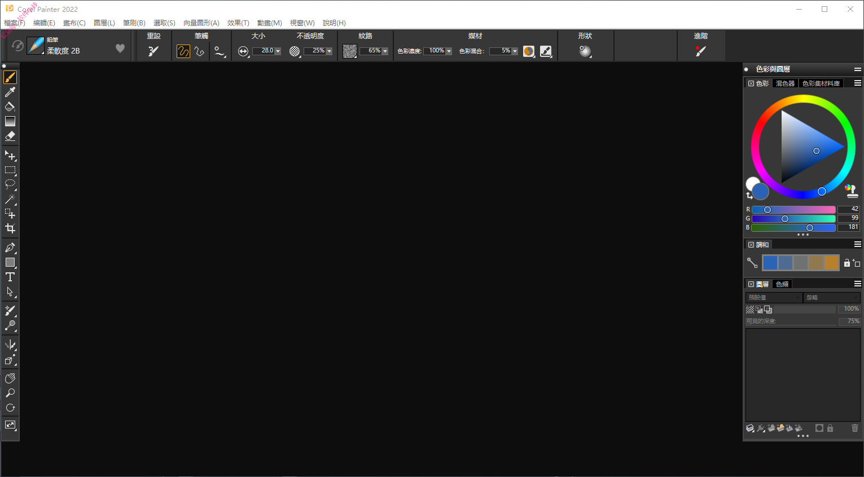Select the Cloner tool
The width and height of the screenshot is (864, 477).
coord(10,311)
